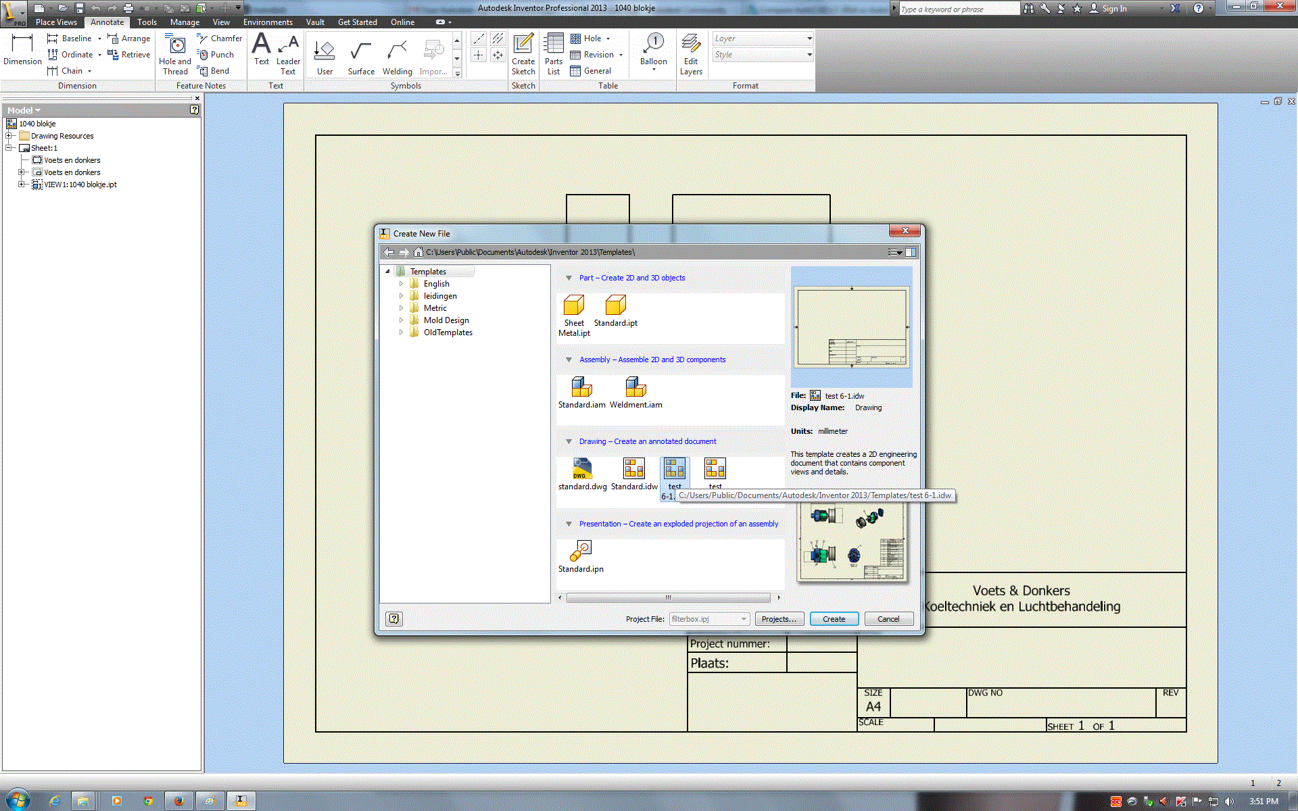This screenshot has width=1298, height=811.
Task: Click the General table button
Action: click(x=591, y=71)
